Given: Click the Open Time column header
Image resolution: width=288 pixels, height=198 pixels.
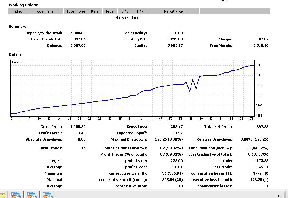Looking at the screenshot, I should tap(45, 11).
